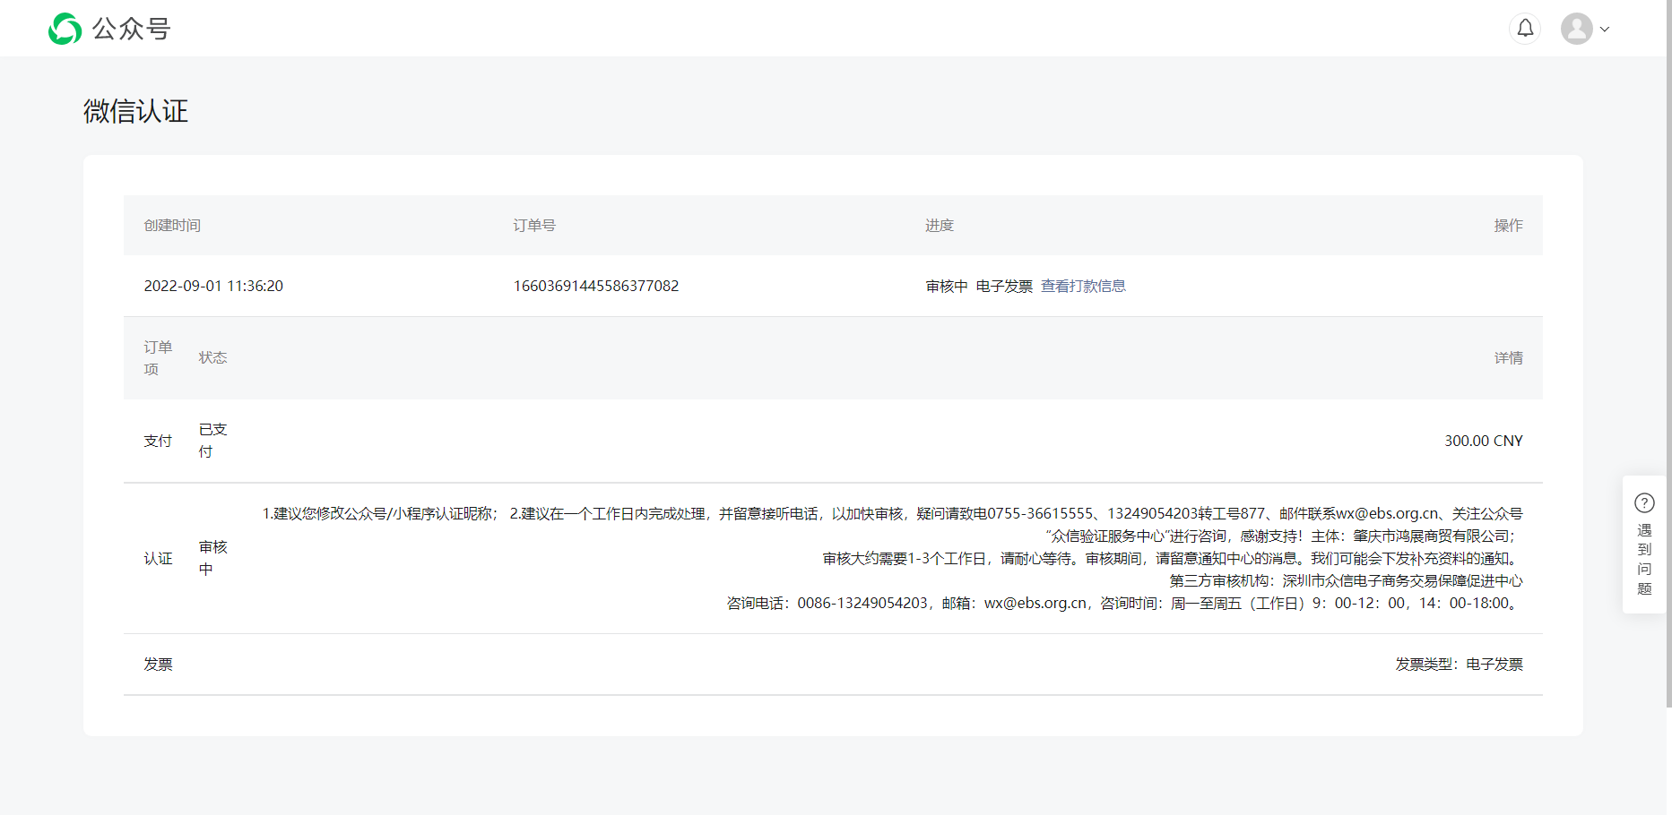1672x815 pixels.
Task: Open the notification bell
Action: coord(1525,29)
